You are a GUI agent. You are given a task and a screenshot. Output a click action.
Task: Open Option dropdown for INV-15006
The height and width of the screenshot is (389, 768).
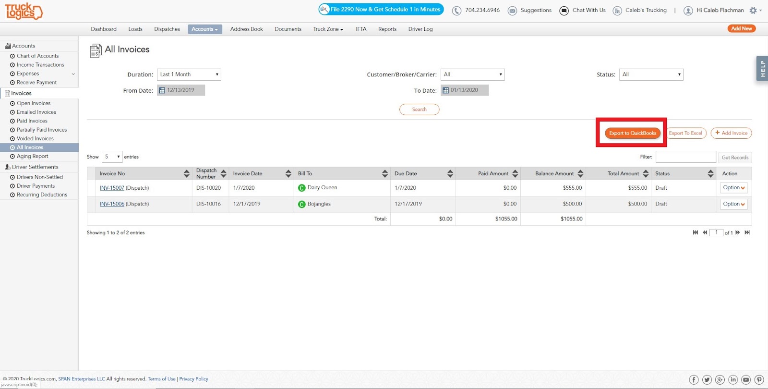pos(734,204)
